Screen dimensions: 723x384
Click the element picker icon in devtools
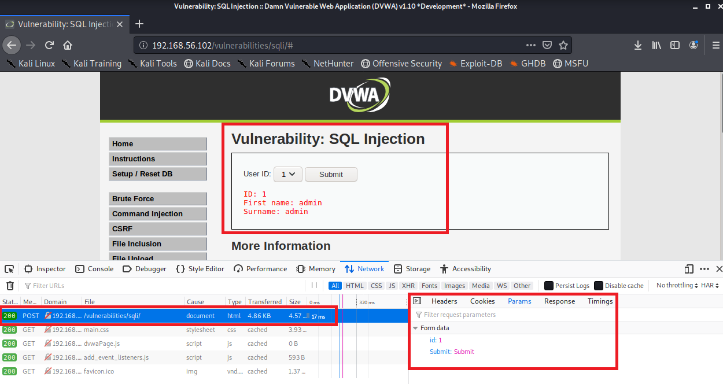[9, 269]
